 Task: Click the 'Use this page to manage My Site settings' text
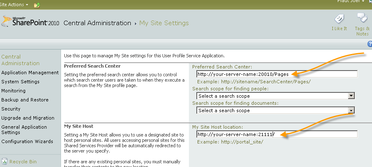[x=144, y=56]
